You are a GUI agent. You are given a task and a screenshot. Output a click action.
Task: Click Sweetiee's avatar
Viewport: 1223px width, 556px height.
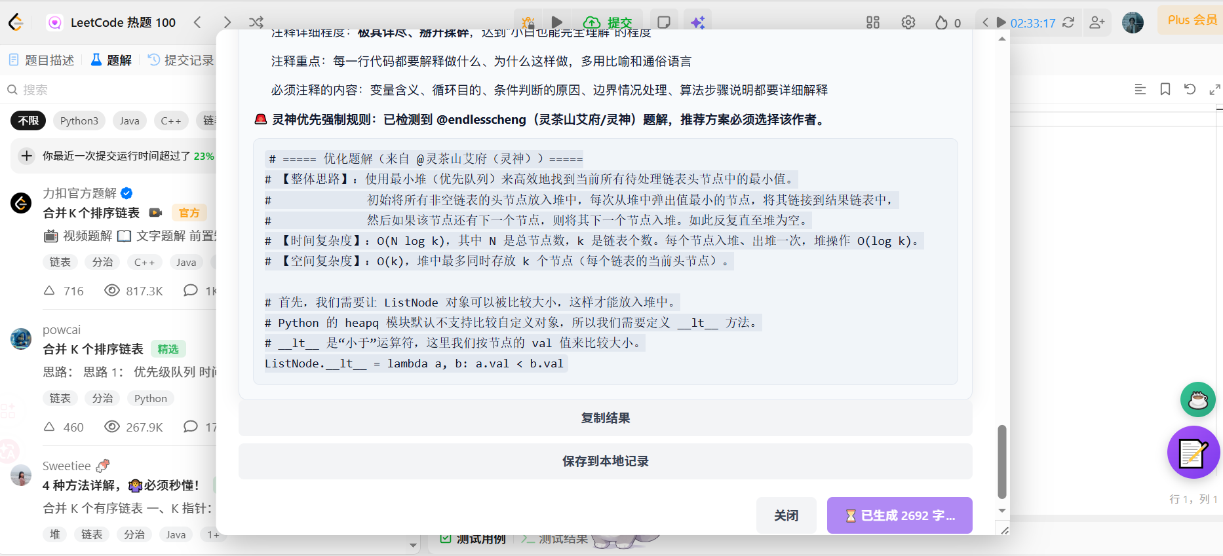click(x=21, y=475)
